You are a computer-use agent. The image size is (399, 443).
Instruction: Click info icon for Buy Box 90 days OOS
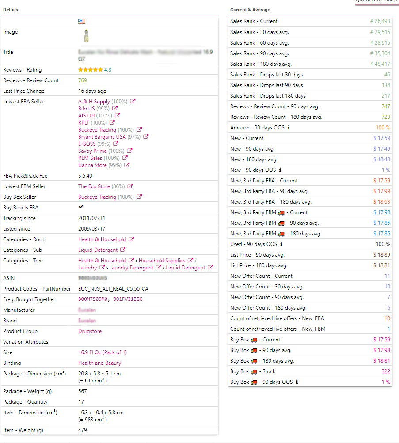point(296,382)
